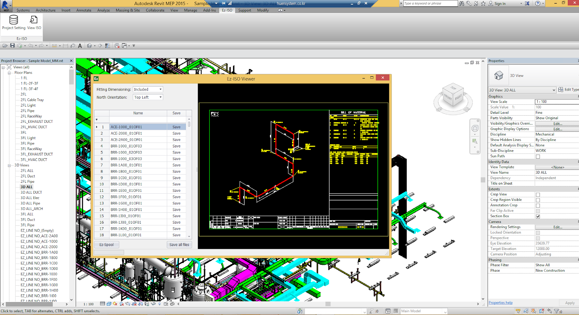The image size is (579, 315).
Task: Click the Redo arrow in Quick Access toolbar
Action: click(41, 46)
